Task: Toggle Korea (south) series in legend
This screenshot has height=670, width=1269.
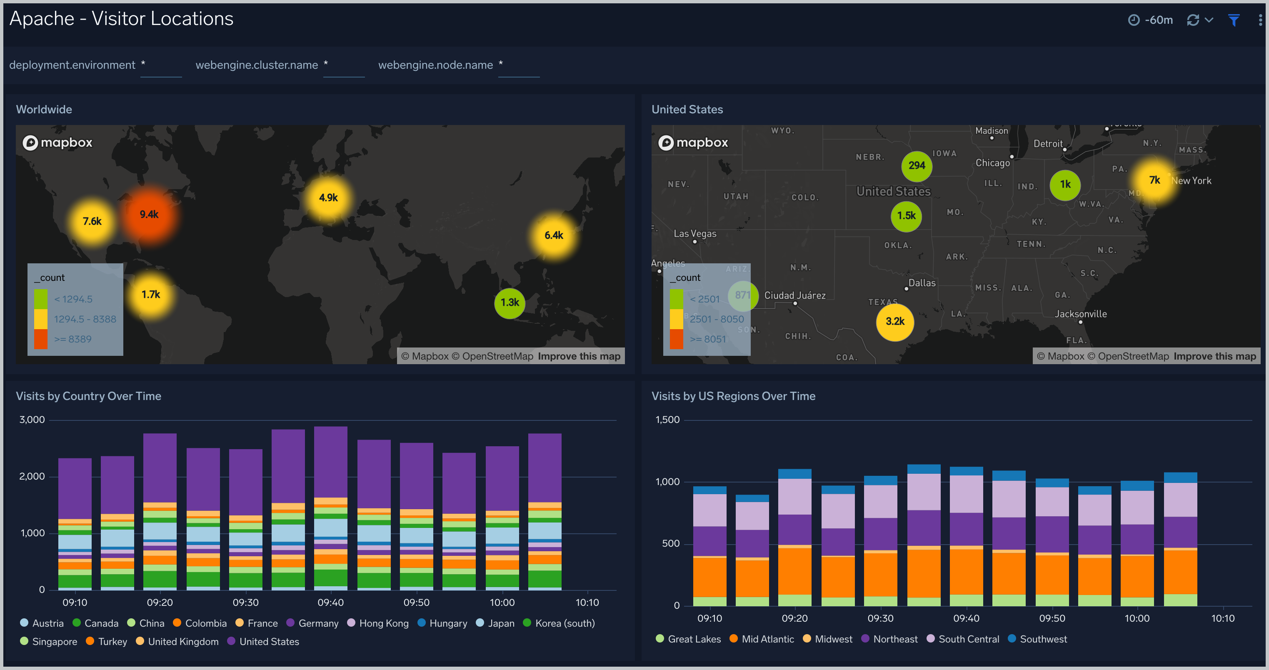Action: pos(559,623)
